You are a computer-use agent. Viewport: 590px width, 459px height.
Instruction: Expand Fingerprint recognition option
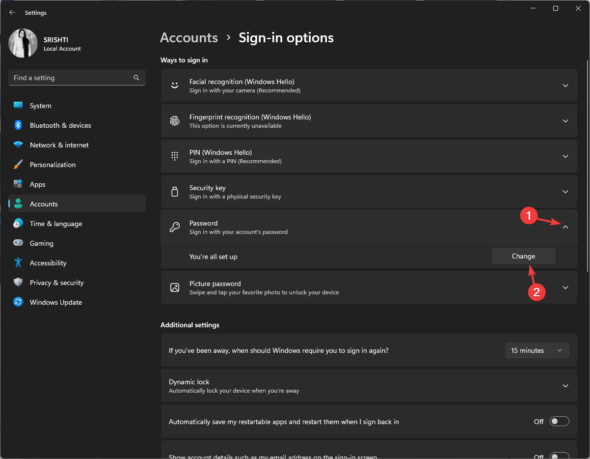pyautogui.click(x=565, y=121)
